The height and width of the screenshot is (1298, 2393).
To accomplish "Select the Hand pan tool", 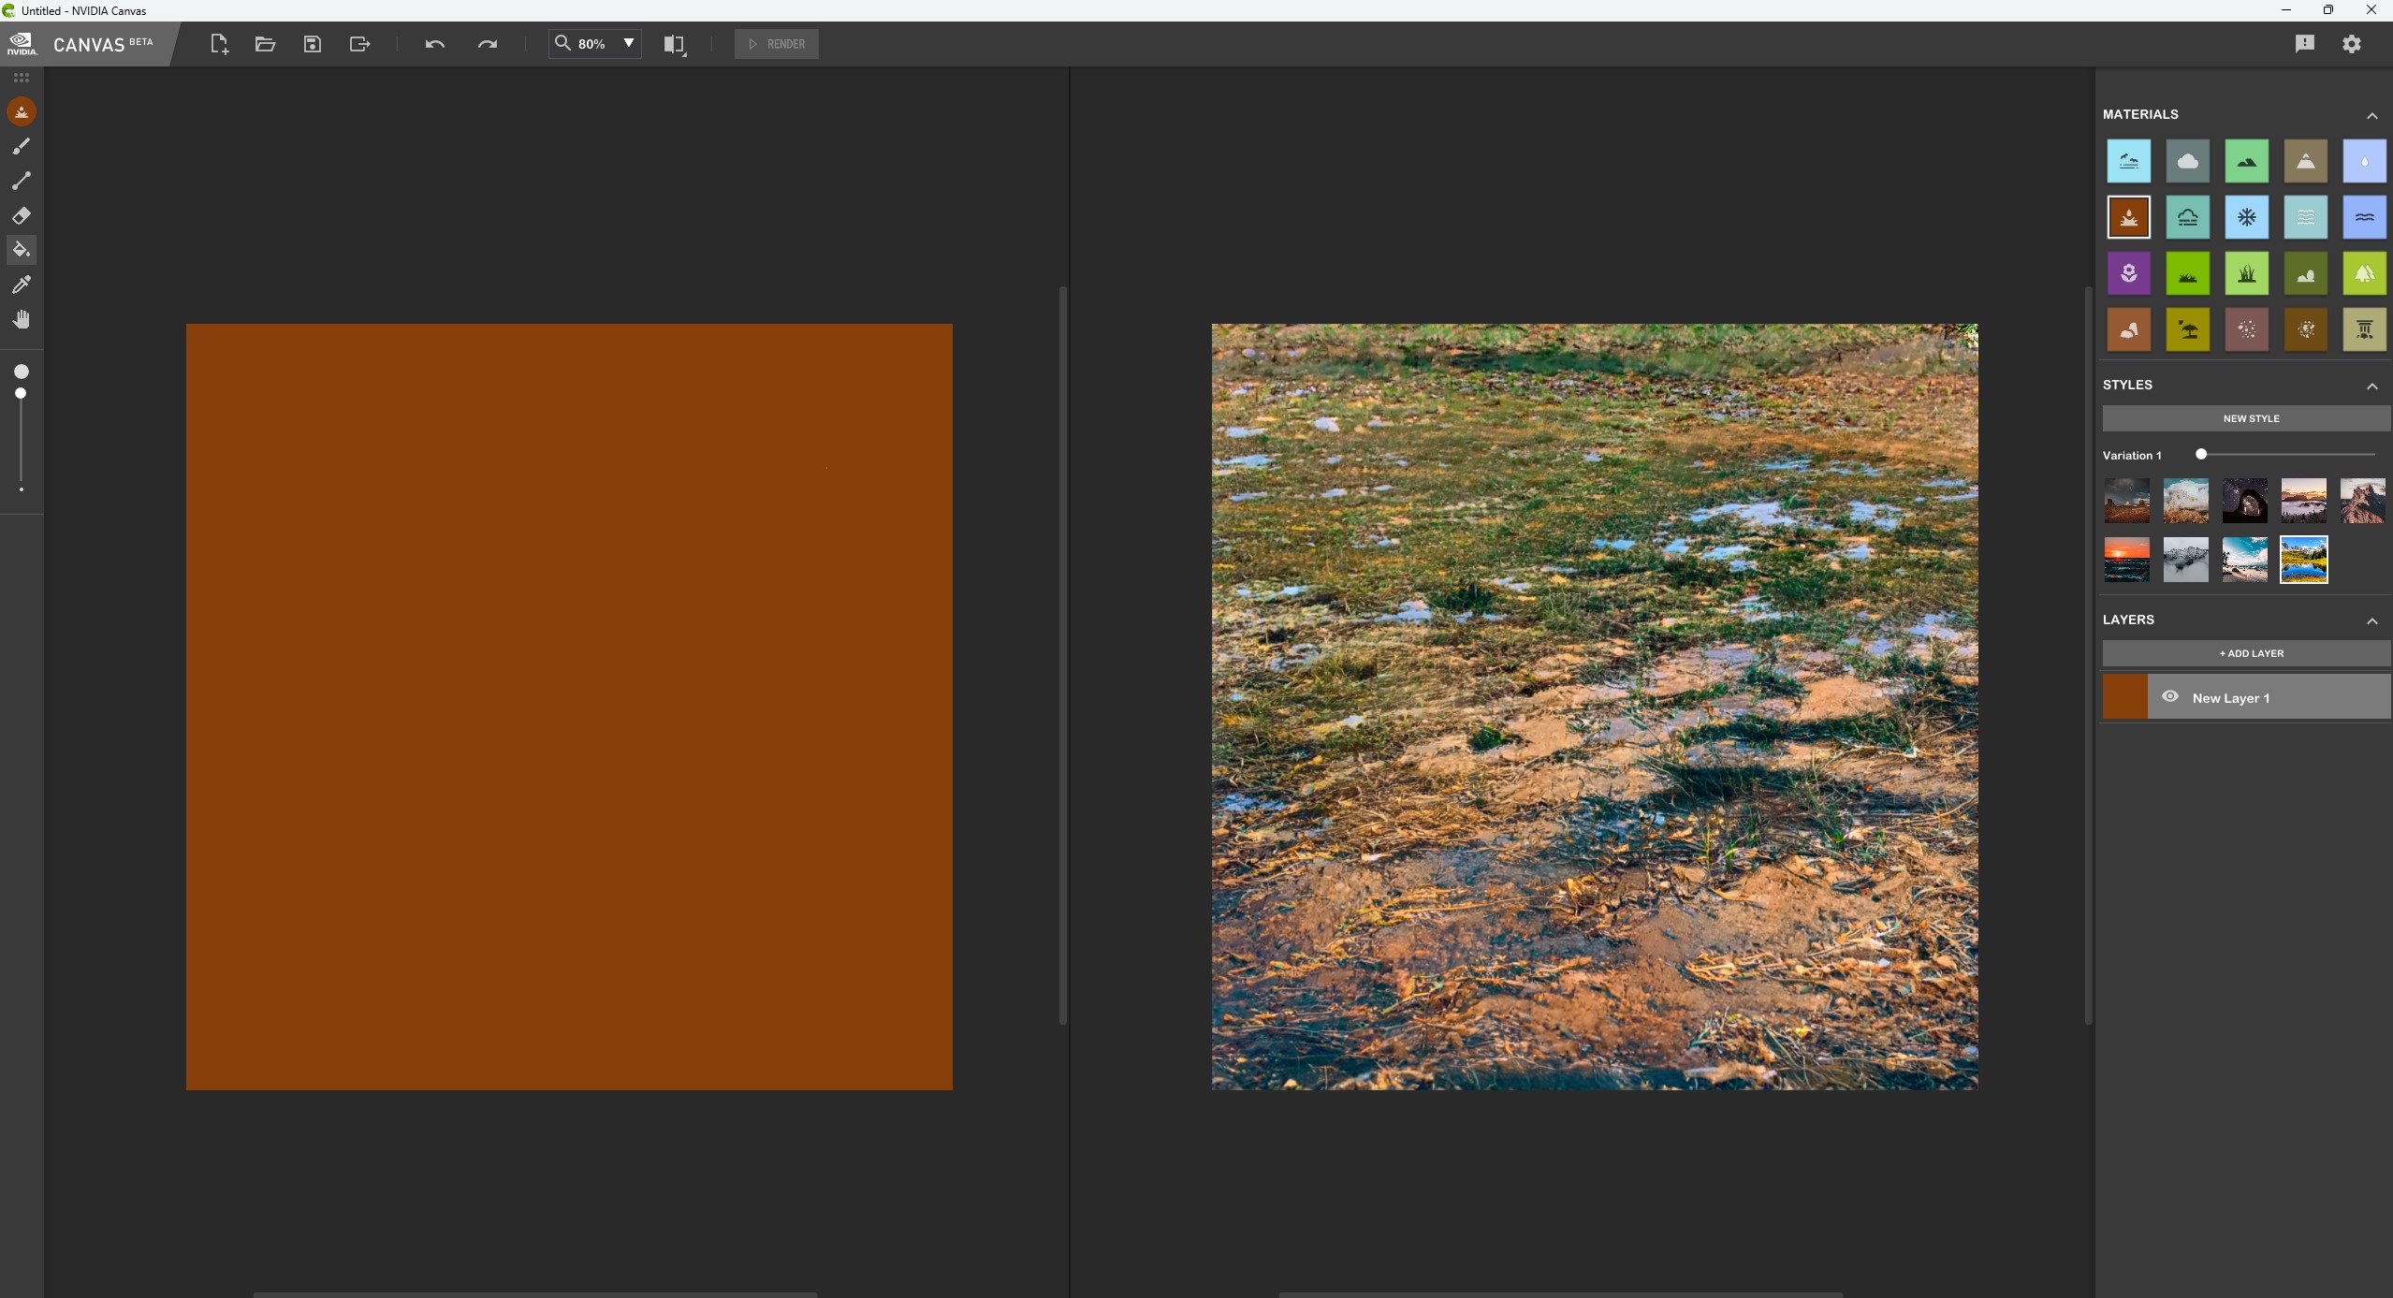I will tap(22, 320).
